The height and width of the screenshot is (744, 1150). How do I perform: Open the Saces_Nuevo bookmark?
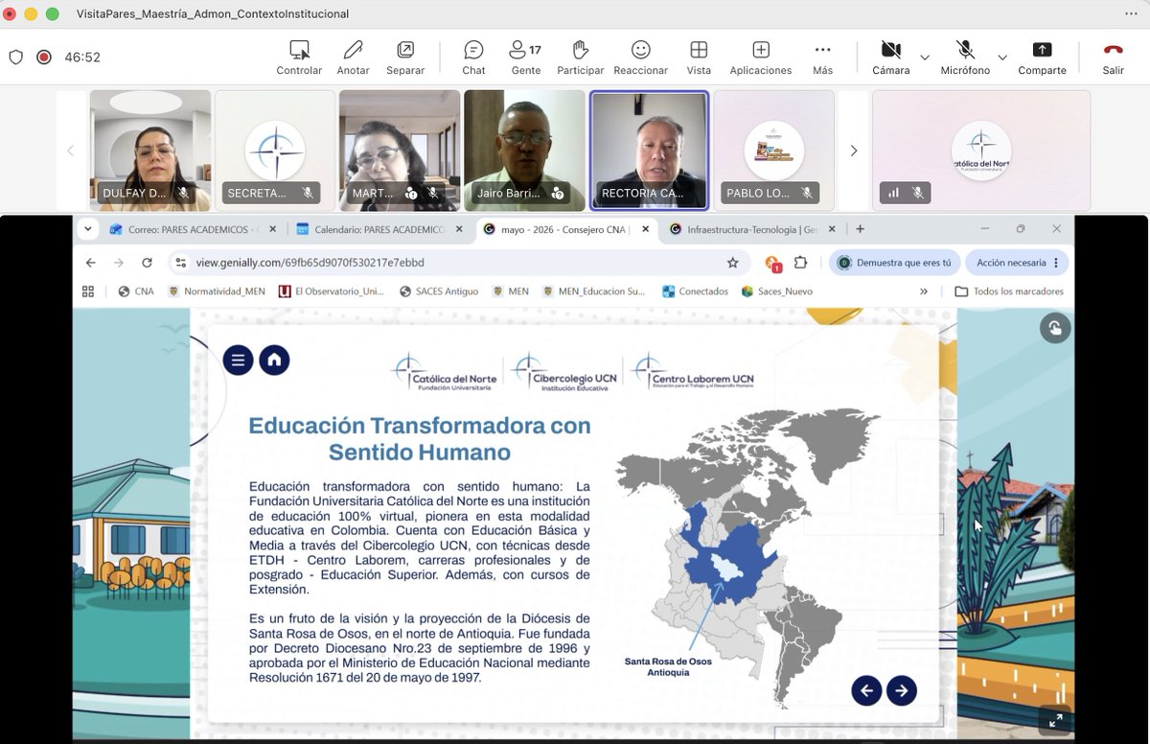(x=776, y=291)
